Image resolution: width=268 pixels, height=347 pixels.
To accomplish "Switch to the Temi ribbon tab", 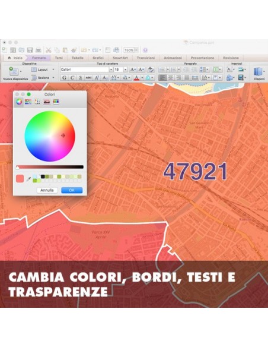I will [x=59, y=58].
